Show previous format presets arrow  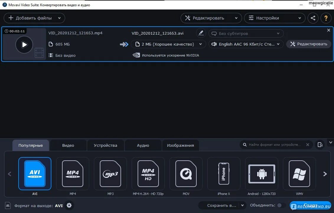[9, 174]
